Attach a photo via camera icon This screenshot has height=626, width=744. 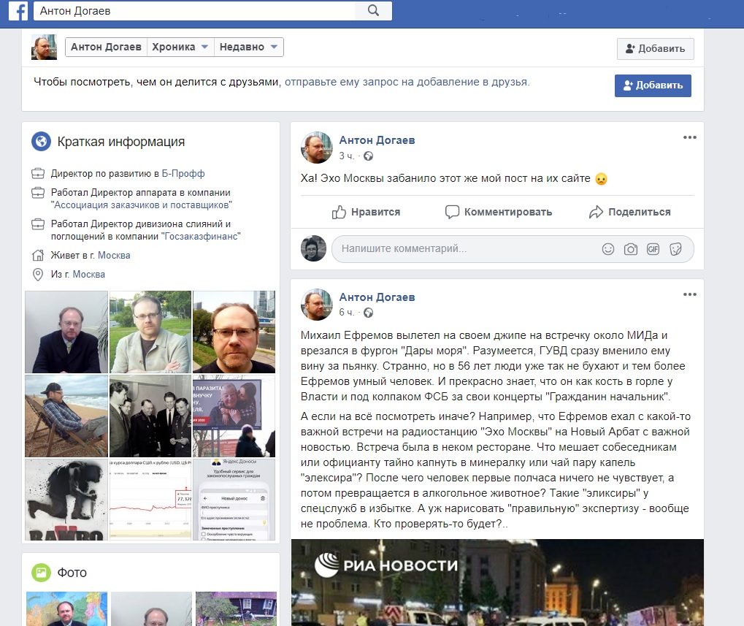[x=630, y=249]
